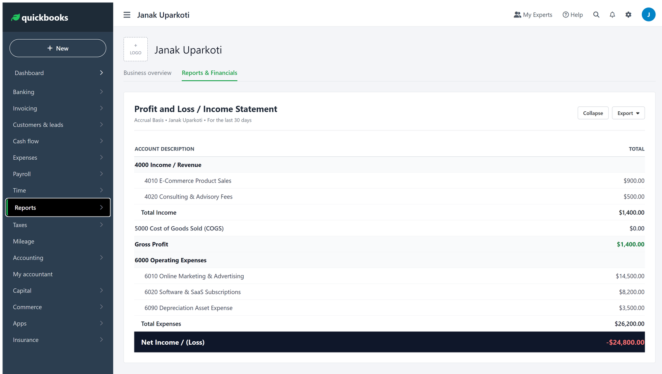Image resolution: width=662 pixels, height=374 pixels.
Task: Click 6010 Online Marketing & Advertising
Action: 194,276
